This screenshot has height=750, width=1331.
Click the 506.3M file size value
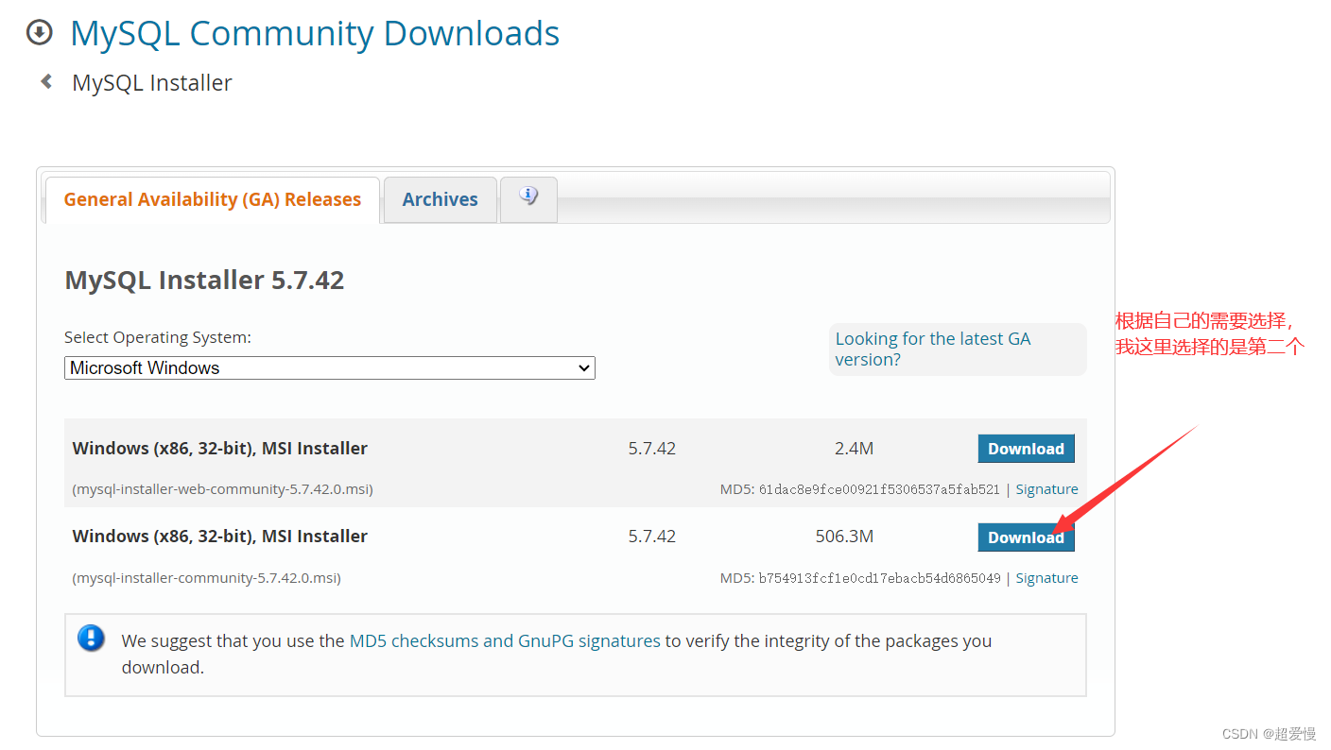(844, 537)
